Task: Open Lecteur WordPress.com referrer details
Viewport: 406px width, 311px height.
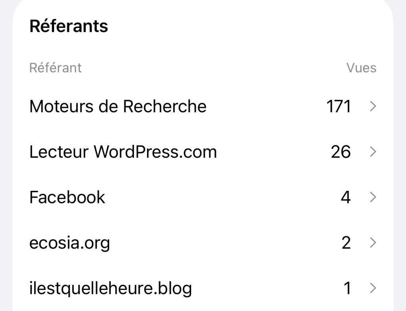Action: click(x=123, y=152)
